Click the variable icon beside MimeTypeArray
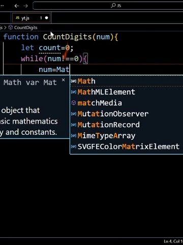The width and height of the screenshot is (183, 245). [74, 136]
